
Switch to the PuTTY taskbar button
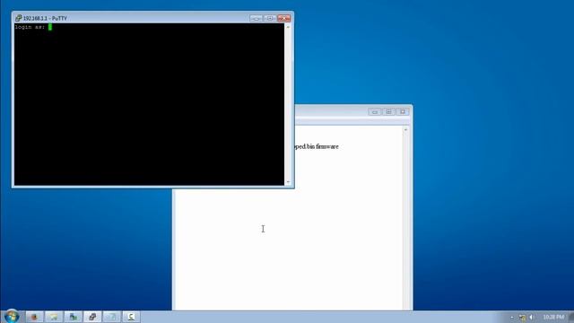[x=92, y=317]
